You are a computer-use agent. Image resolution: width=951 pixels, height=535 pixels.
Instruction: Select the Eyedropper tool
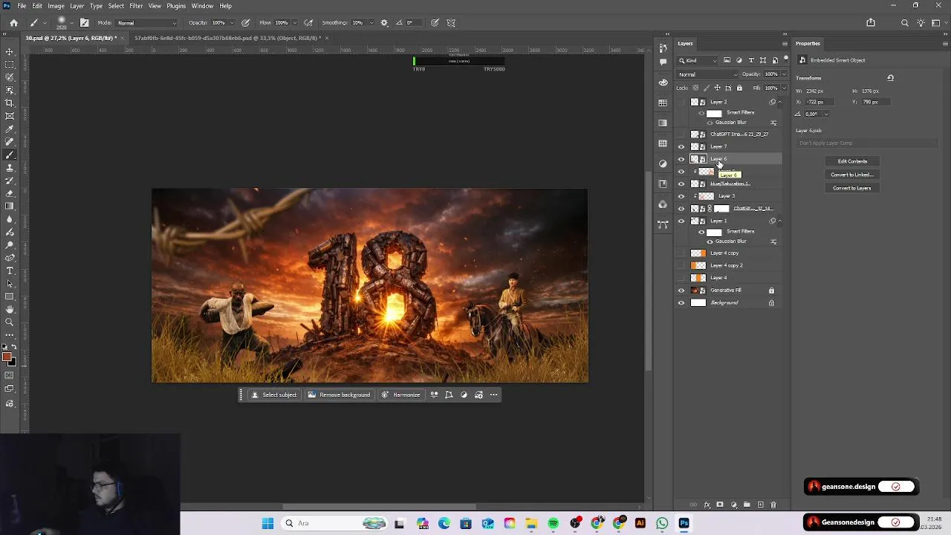(x=10, y=129)
